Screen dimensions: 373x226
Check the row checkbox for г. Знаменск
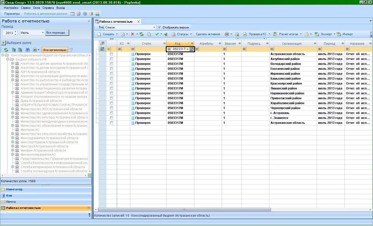[x=111, y=118]
